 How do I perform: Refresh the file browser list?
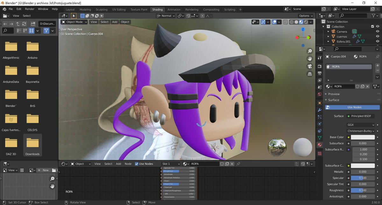pyautogui.click(x=24, y=24)
